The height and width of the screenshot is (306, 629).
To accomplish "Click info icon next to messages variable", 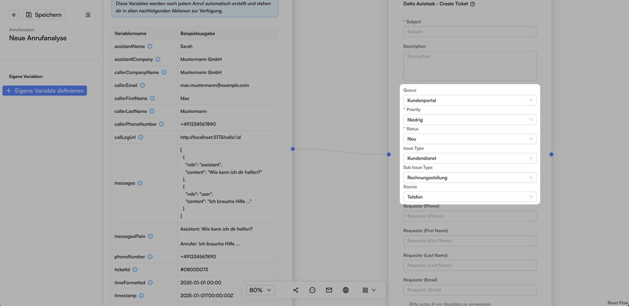I will point(140,183).
